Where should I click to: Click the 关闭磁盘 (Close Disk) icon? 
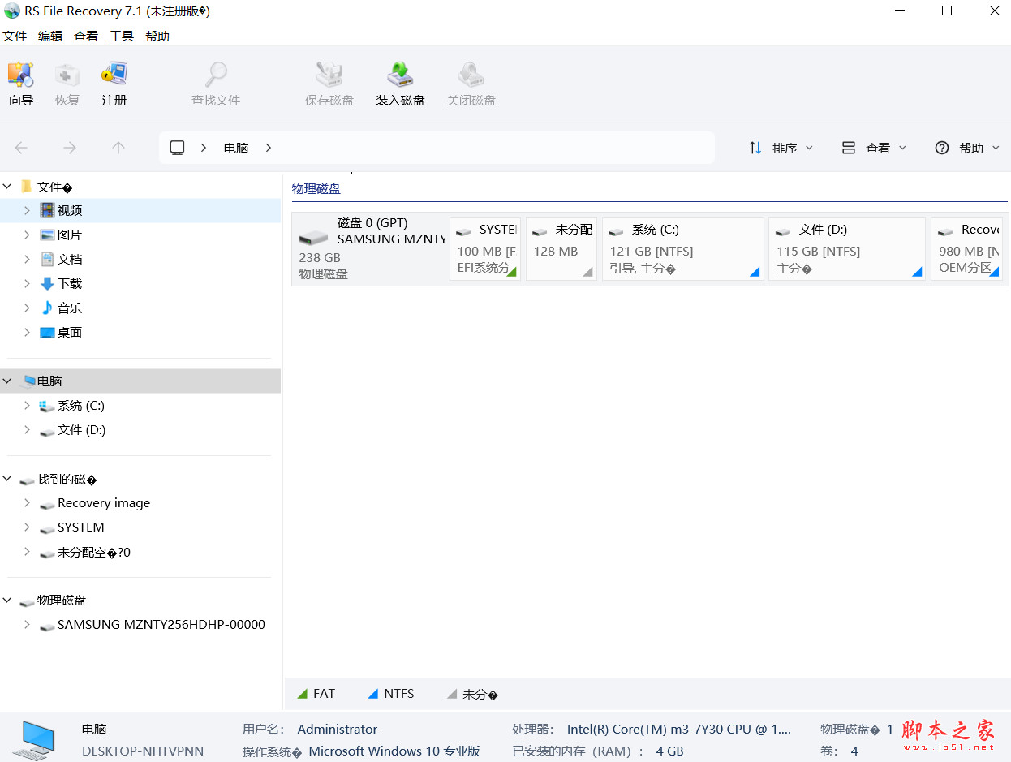point(471,84)
